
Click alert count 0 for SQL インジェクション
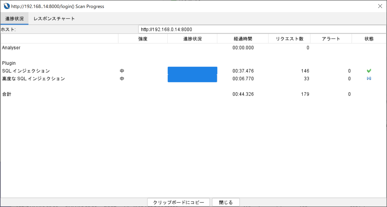[349, 71]
